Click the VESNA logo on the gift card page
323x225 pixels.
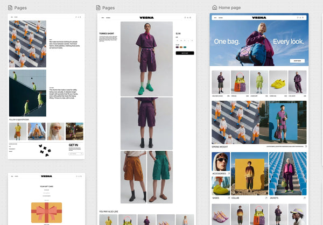(46, 176)
